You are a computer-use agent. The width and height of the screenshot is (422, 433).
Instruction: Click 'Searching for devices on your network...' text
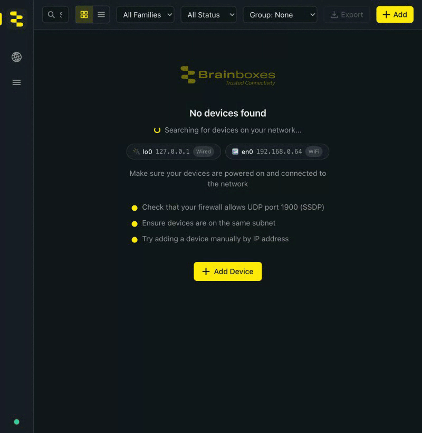233,130
